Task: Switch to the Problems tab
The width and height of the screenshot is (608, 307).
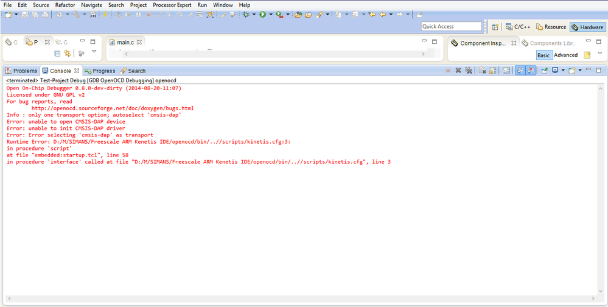Action: coord(21,71)
